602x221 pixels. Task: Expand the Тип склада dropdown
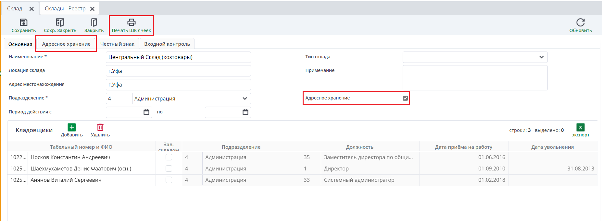click(541, 57)
